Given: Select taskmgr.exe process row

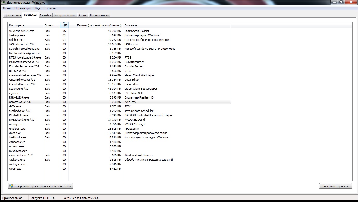Looking at the screenshot, I should pos(119,35).
